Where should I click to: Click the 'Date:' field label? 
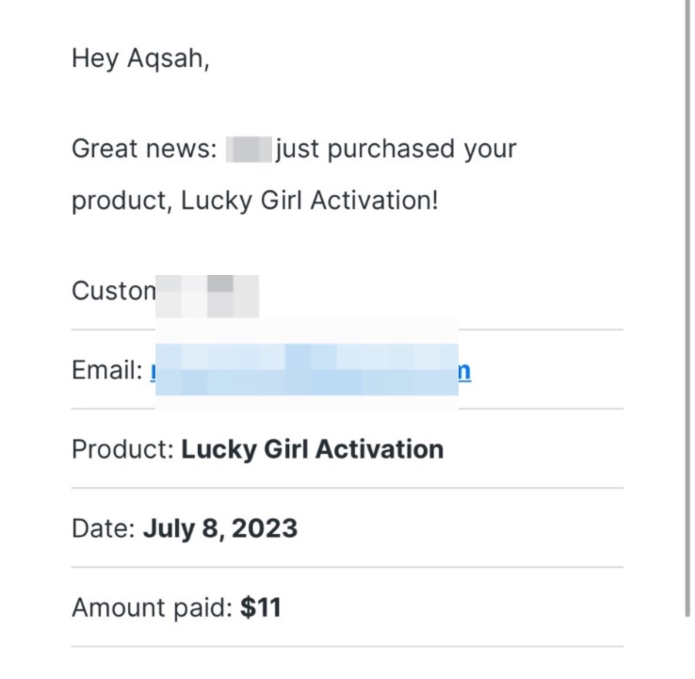pyautogui.click(x=104, y=528)
